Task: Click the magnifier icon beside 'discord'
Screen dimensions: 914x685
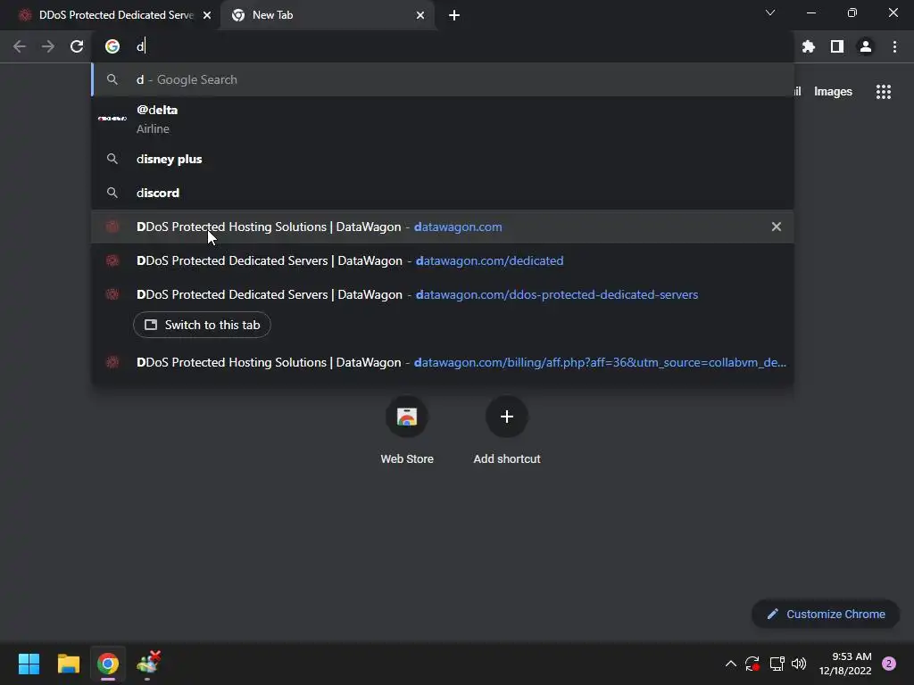Action: [112, 193]
